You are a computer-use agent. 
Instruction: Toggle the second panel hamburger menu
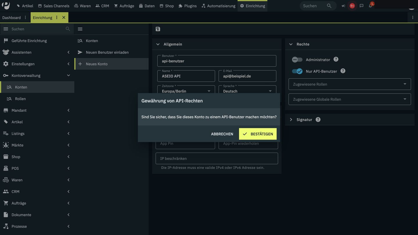coord(80,29)
